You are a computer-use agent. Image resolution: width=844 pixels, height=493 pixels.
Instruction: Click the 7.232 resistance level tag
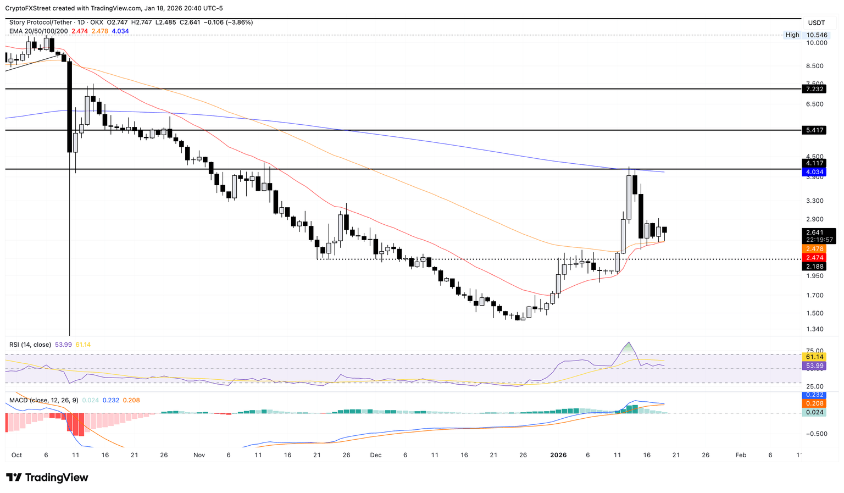pos(814,89)
